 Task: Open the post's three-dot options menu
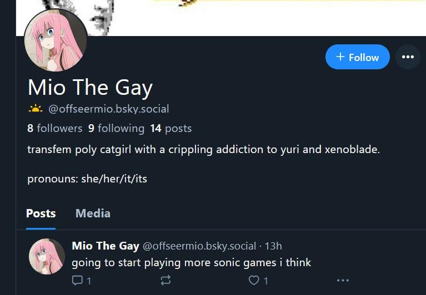(343, 280)
